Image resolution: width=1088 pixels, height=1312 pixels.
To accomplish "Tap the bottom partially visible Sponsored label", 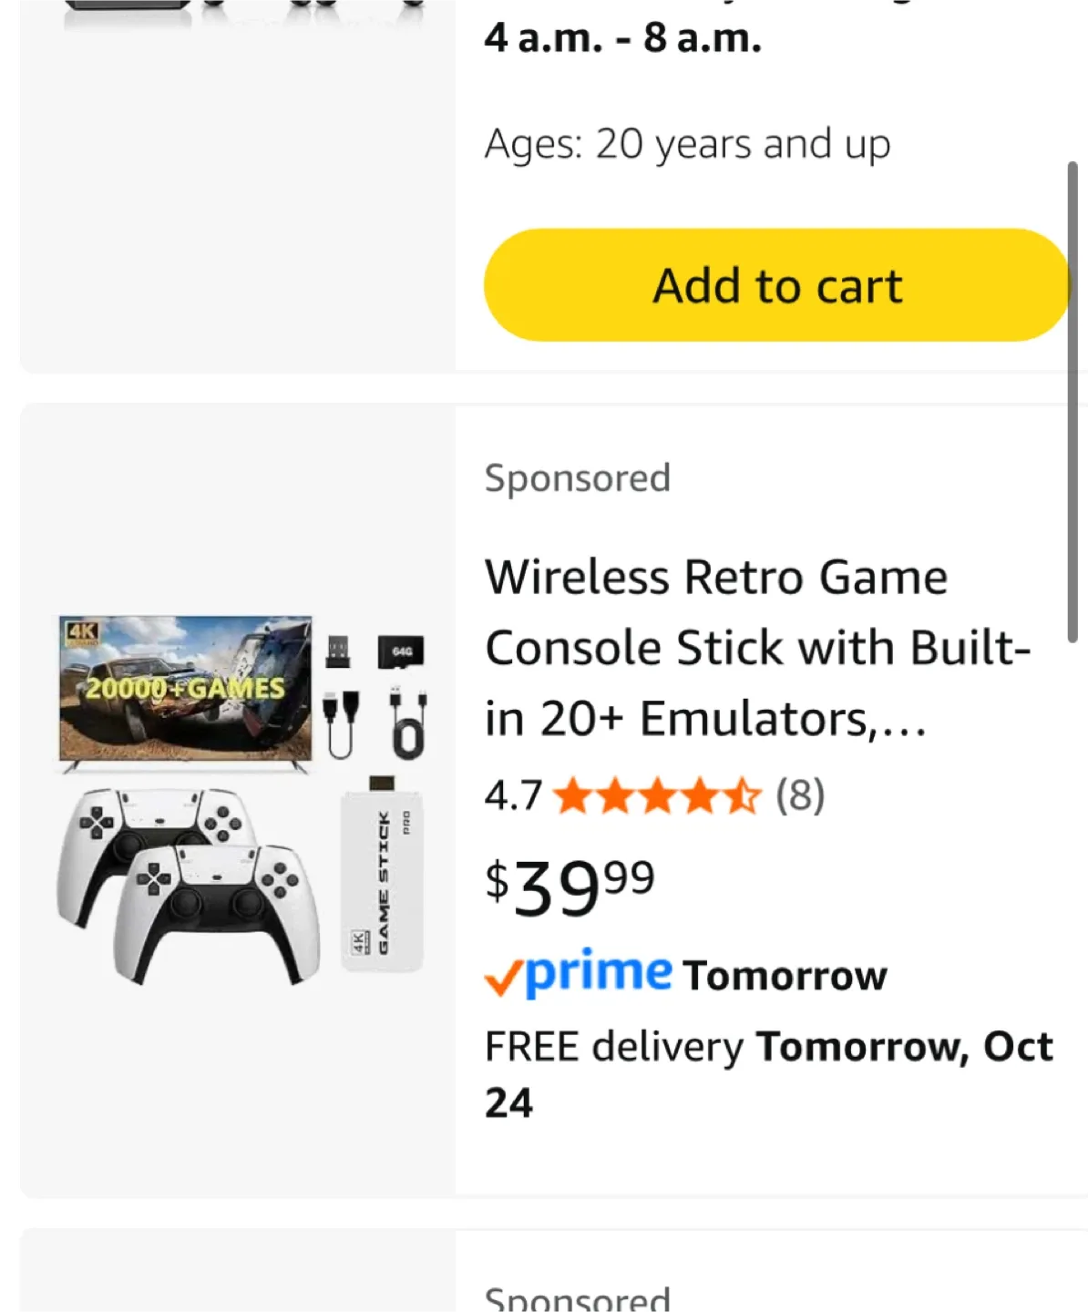I will click(x=578, y=1297).
